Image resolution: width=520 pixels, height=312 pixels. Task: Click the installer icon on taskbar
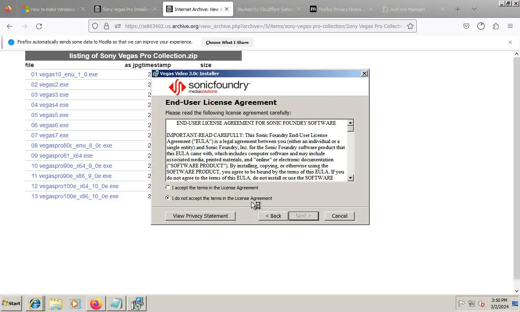click(136, 303)
